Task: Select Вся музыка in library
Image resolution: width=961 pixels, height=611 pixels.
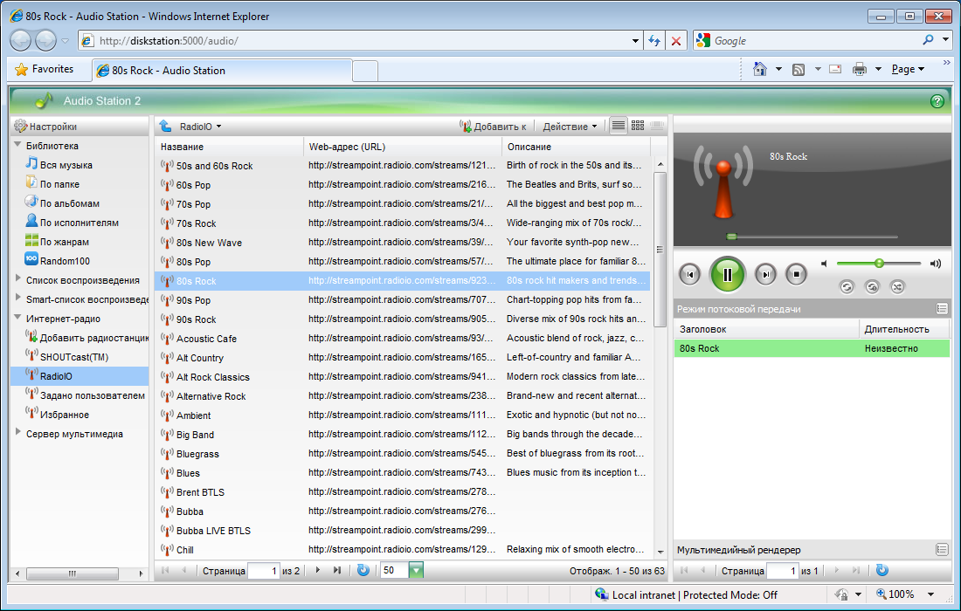Action: point(59,165)
